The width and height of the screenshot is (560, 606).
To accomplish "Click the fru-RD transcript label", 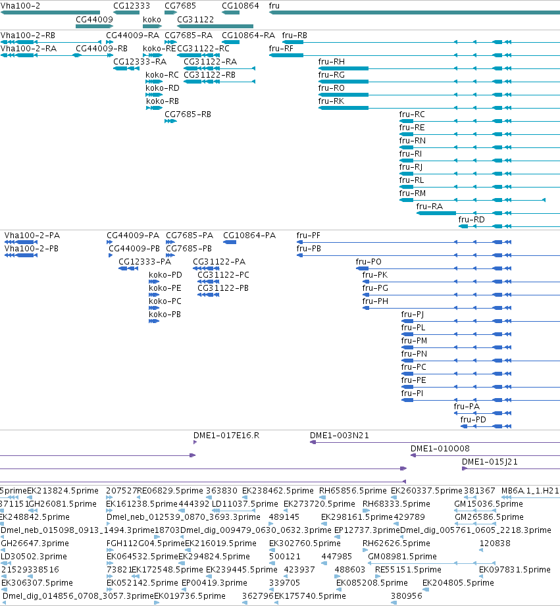I will pyautogui.click(x=472, y=219).
